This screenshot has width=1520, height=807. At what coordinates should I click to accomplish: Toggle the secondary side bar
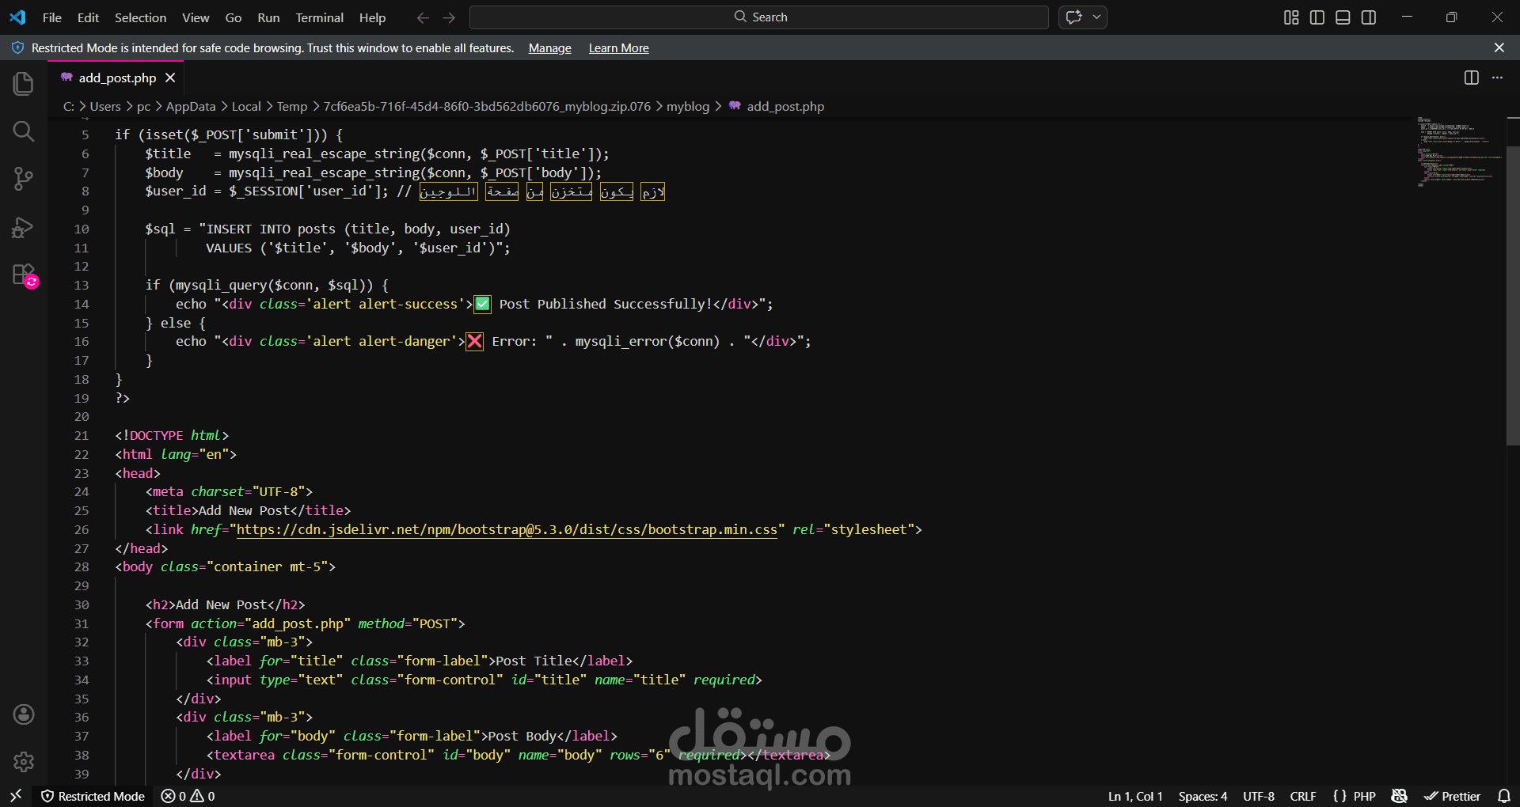click(1369, 17)
